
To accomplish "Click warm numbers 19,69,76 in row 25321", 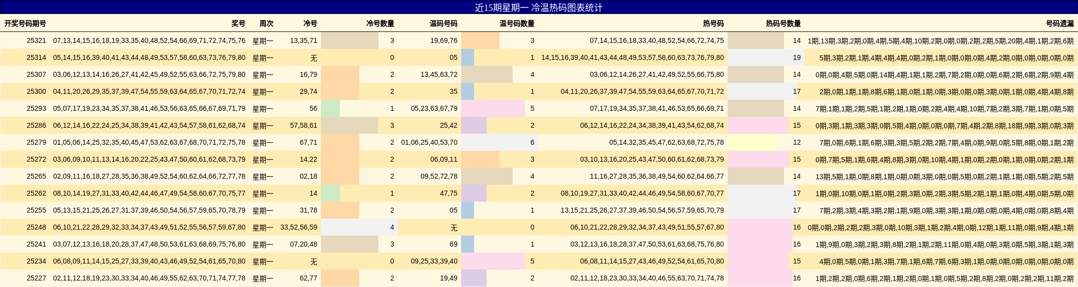I will pyautogui.click(x=444, y=40).
